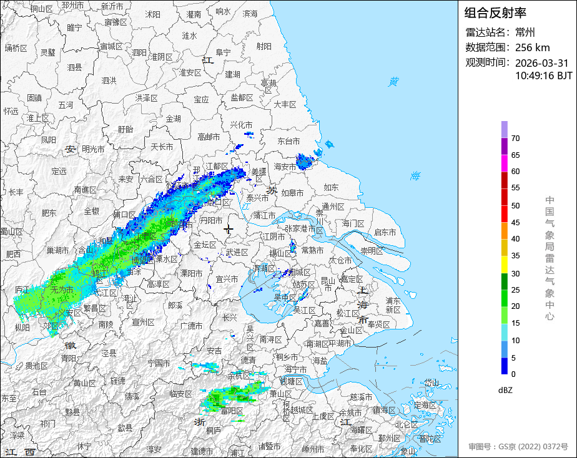Click the 宜兴市 map label
This screenshot has width=577, height=458.
pyautogui.click(x=227, y=279)
